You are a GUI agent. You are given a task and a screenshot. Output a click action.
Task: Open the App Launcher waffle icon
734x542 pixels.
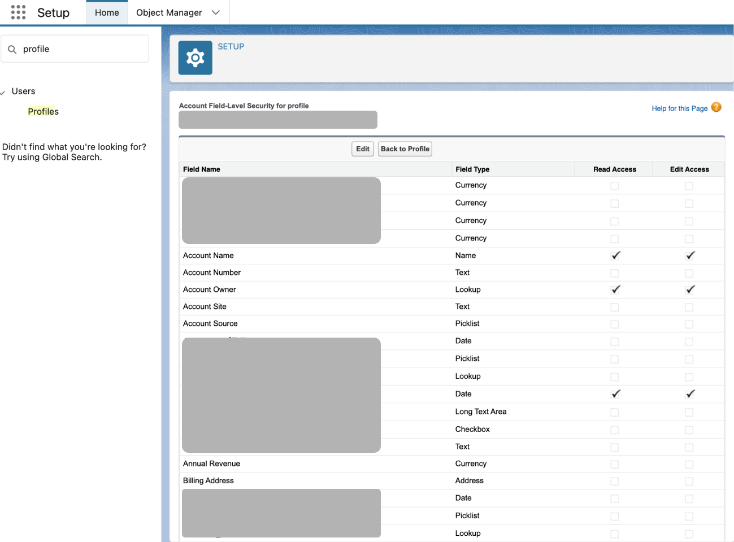pos(18,12)
